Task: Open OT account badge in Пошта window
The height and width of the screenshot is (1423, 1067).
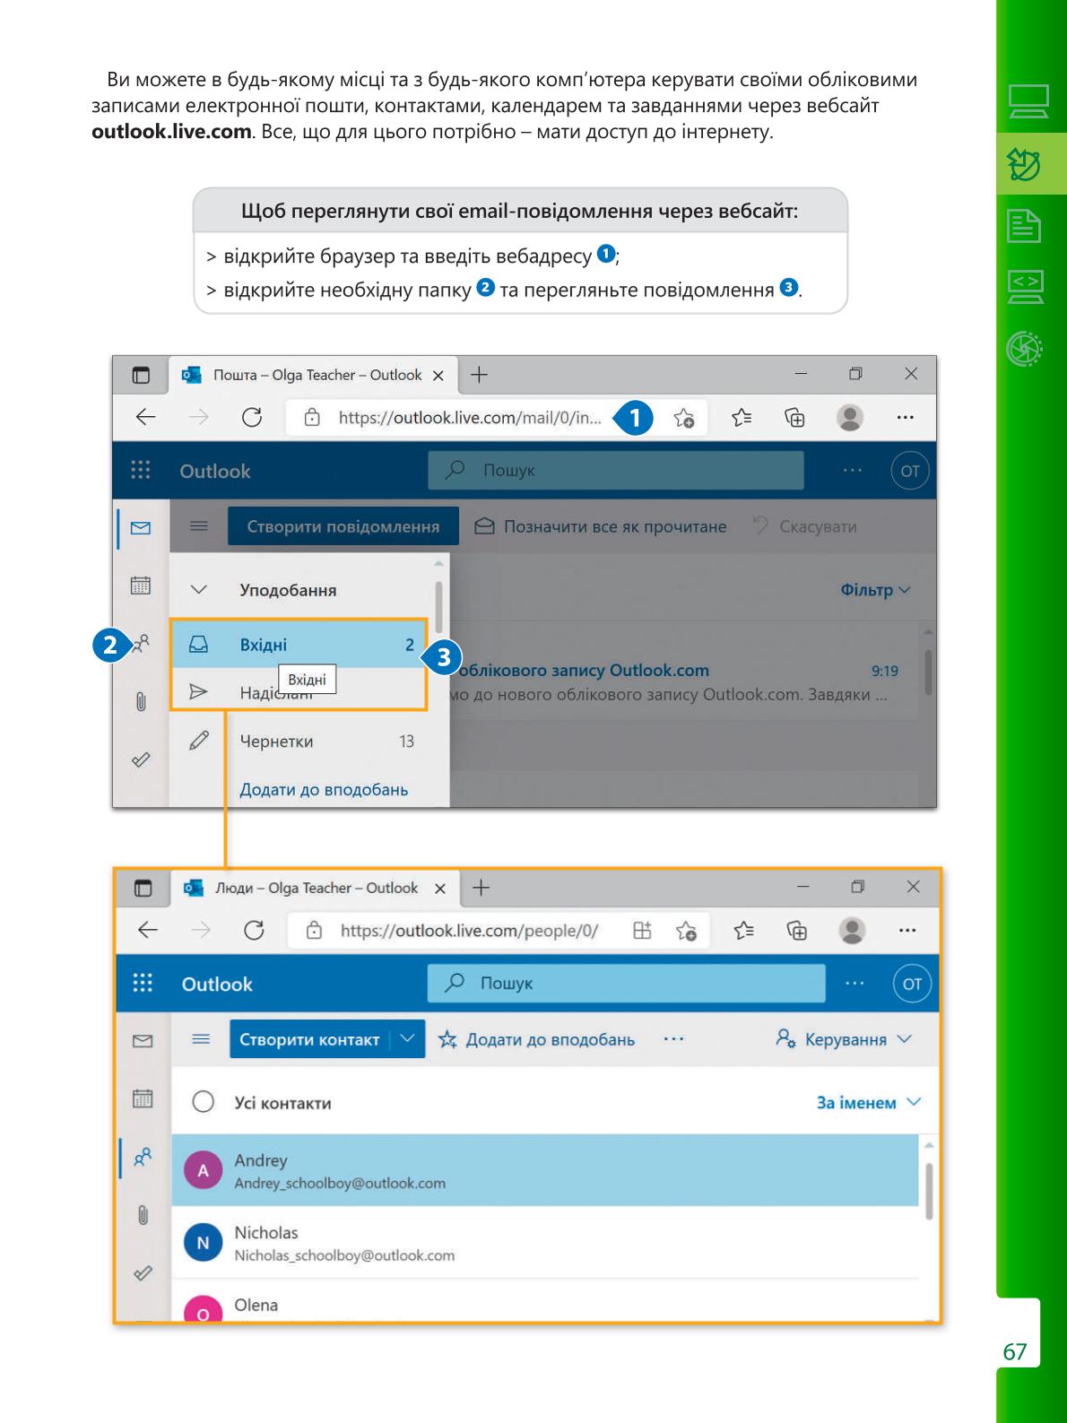Action: [910, 471]
